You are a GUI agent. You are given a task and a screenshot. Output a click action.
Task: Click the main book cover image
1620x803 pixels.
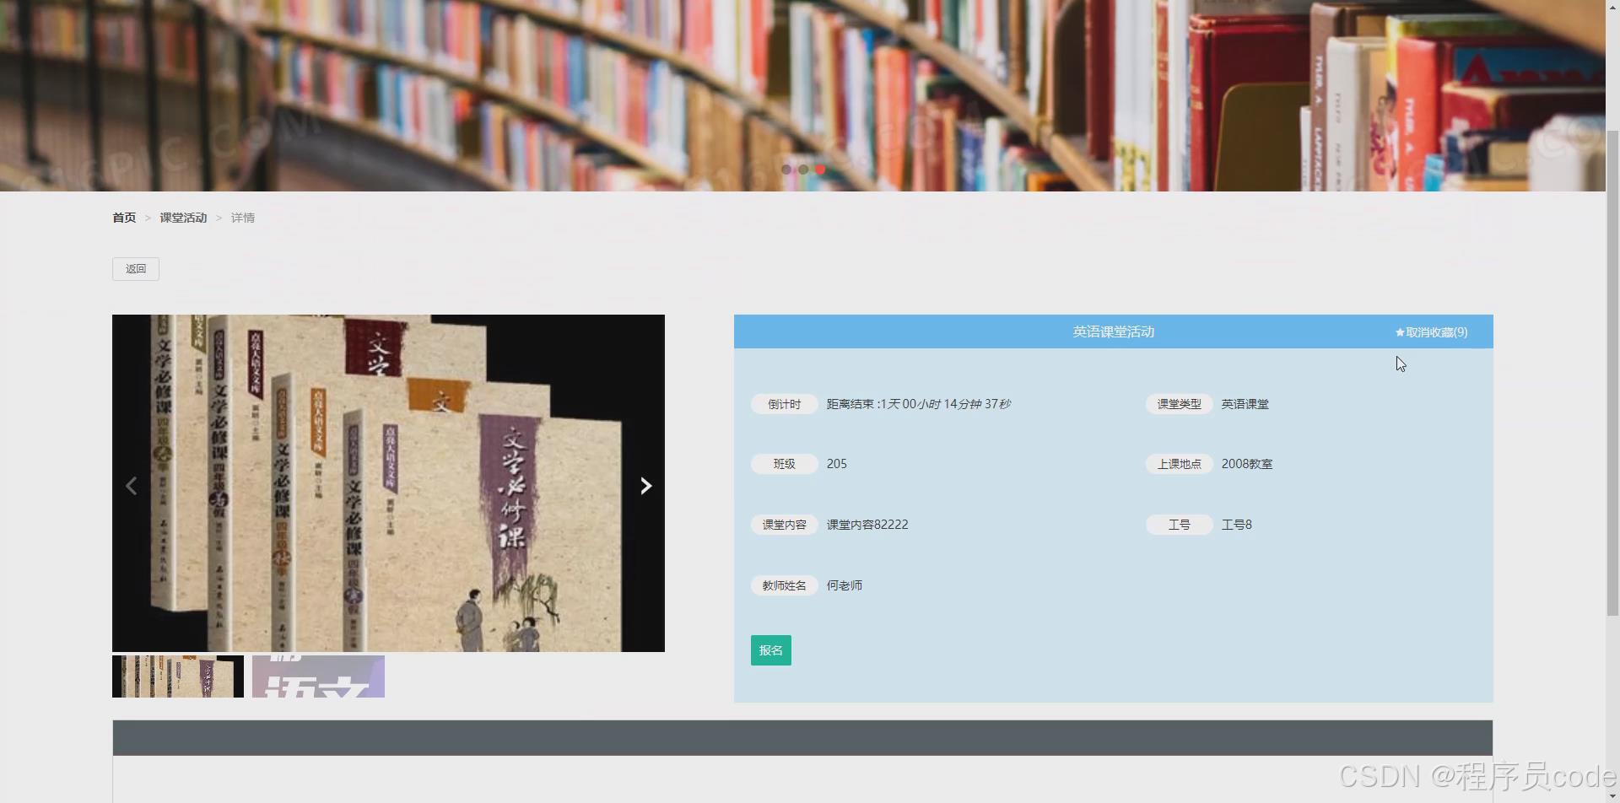[x=388, y=483]
